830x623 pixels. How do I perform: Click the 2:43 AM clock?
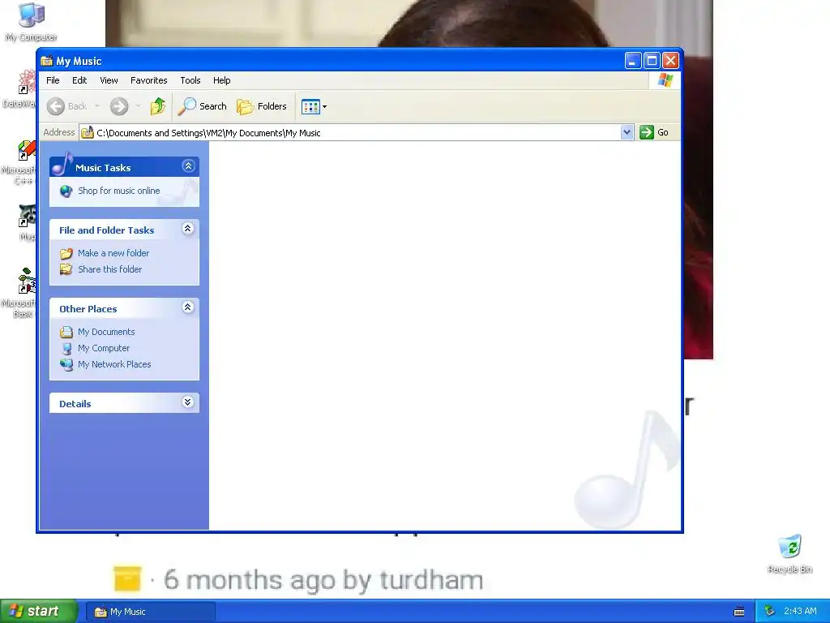800,612
